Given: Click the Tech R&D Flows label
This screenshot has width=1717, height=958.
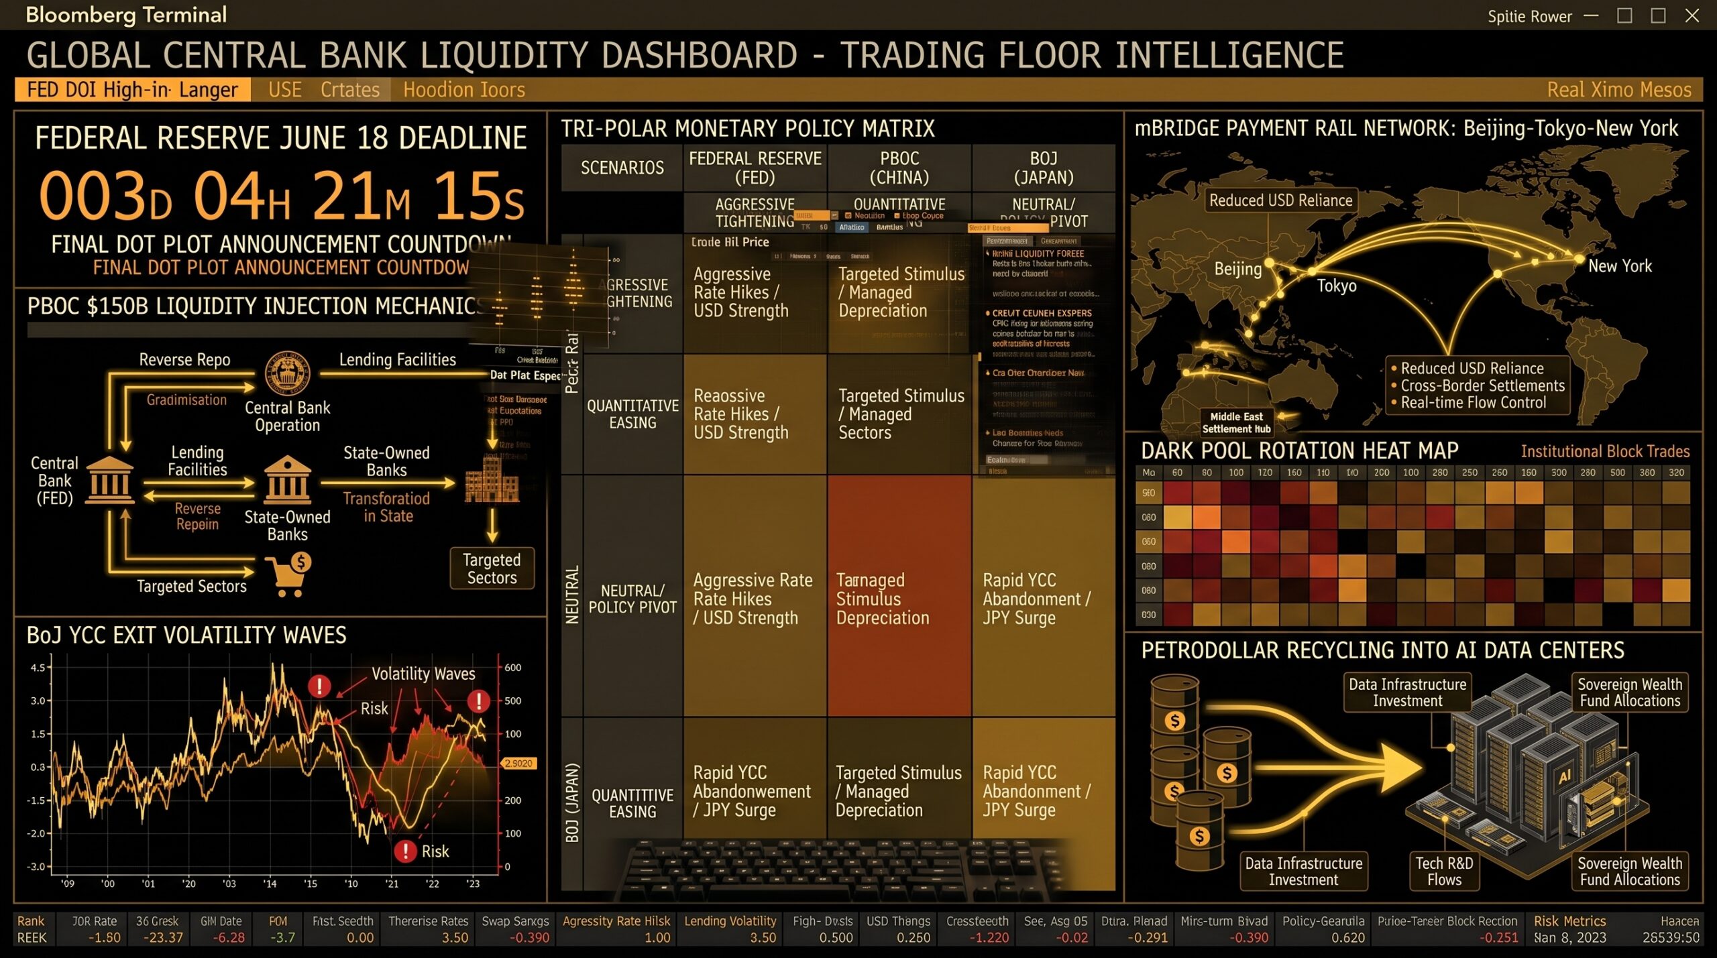Looking at the screenshot, I should (1444, 871).
